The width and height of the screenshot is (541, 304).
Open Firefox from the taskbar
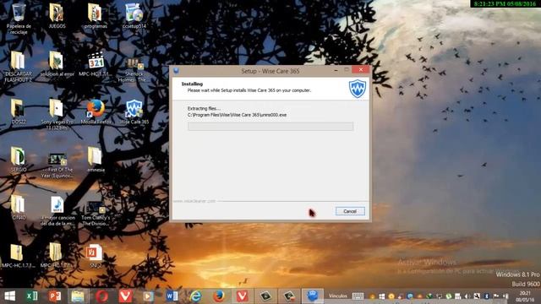[219, 296]
